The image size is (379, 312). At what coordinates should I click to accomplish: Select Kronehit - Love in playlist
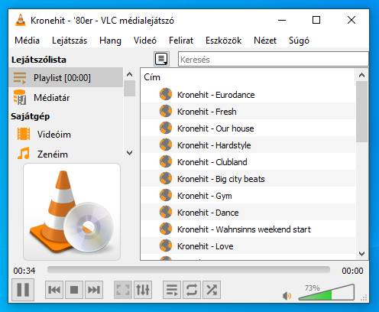click(248, 246)
